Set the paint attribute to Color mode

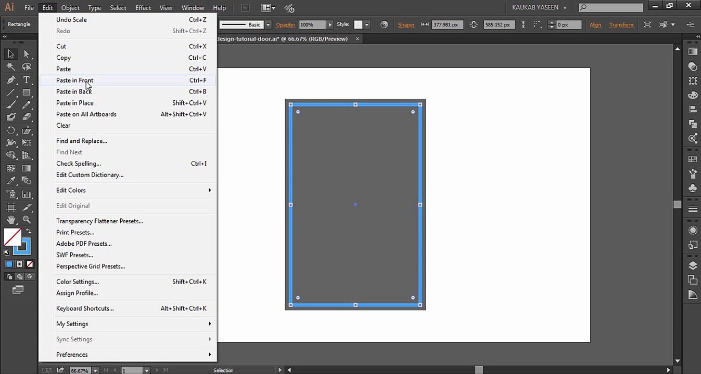(x=9, y=264)
